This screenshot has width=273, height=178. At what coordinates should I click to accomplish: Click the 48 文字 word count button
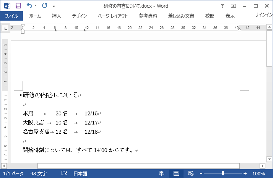tap(38, 173)
